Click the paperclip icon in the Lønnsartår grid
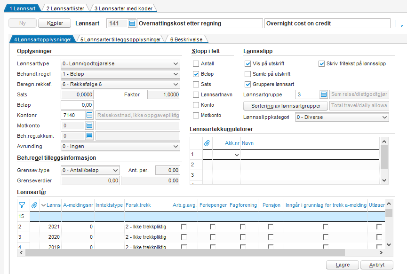Image resolution: width=407 pixels, height=274 pixels. click(x=34, y=205)
